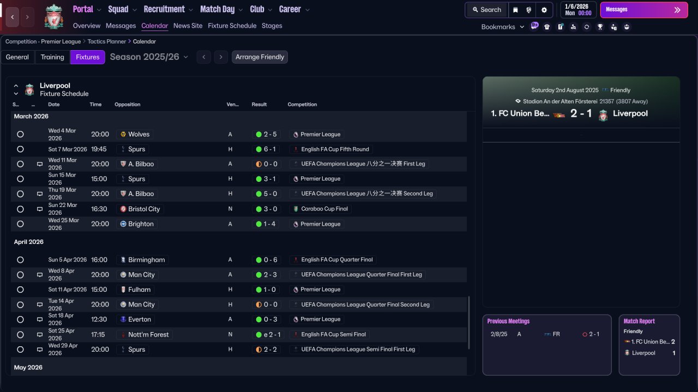Click the Liverpool club crest in the top bar
This screenshot has width=698, height=392.
[54, 17]
